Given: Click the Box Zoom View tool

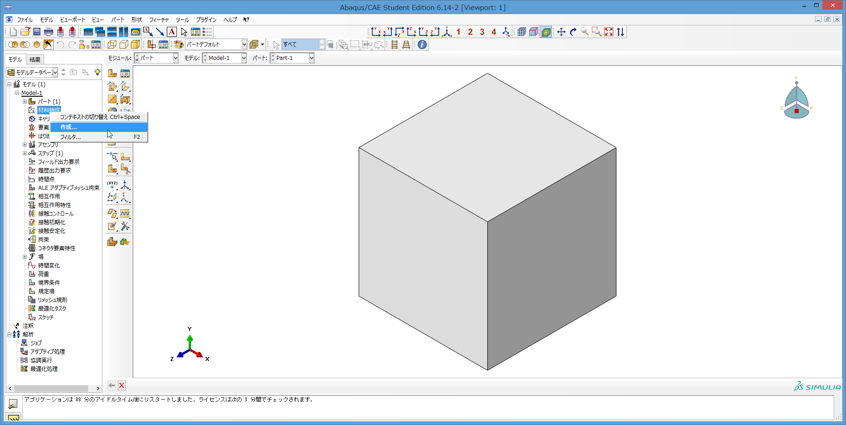Looking at the screenshot, I should [x=597, y=32].
